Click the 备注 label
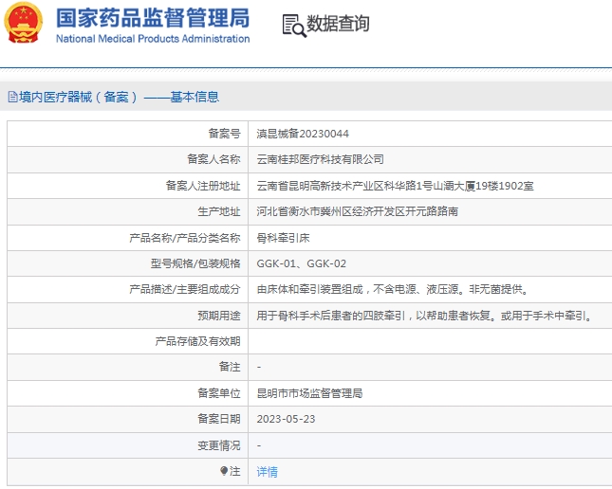Image resolution: width=612 pixels, height=489 pixels. (230, 367)
